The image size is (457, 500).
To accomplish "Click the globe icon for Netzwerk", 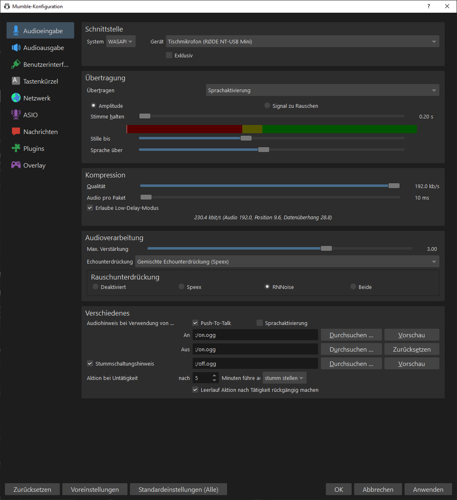I will click(16, 98).
